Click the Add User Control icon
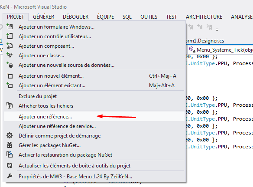This screenshot has height=187, width=253. coord(10,36)
